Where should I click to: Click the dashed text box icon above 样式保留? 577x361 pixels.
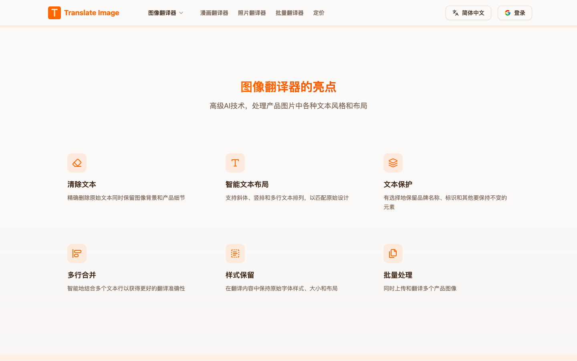click(x=235, y=254)
